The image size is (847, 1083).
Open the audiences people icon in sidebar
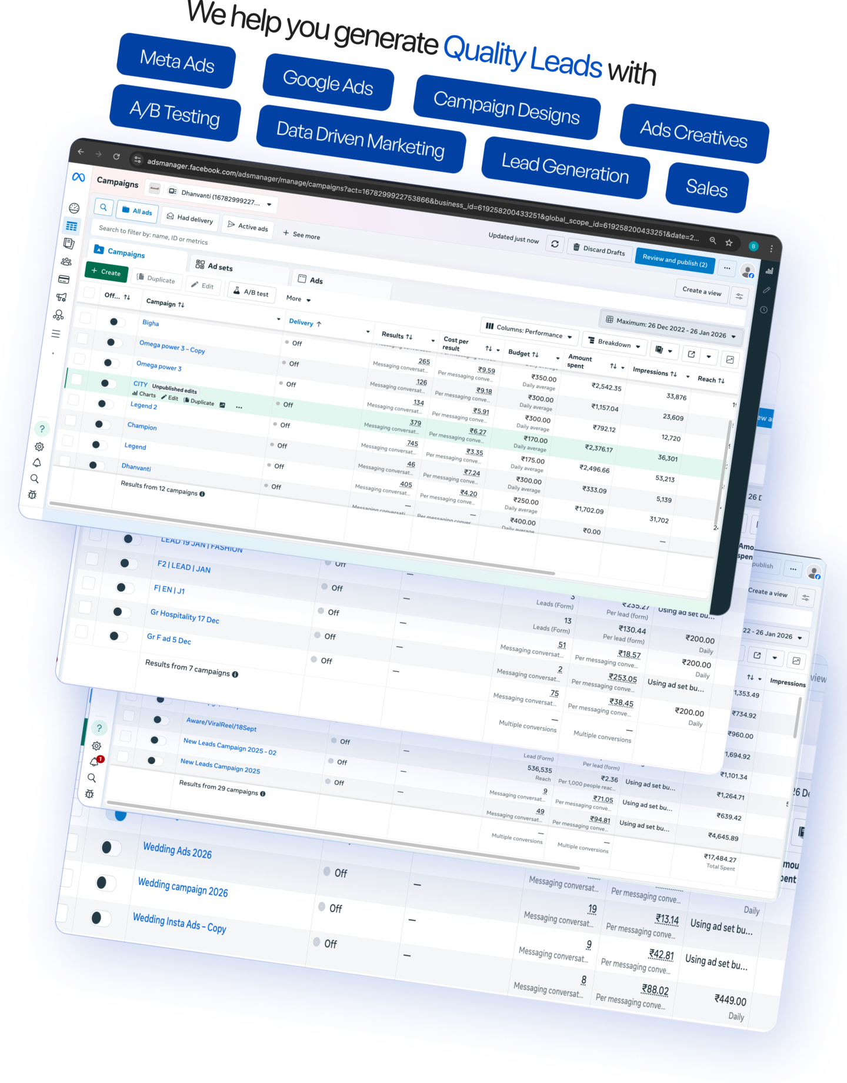click(66, 261)
